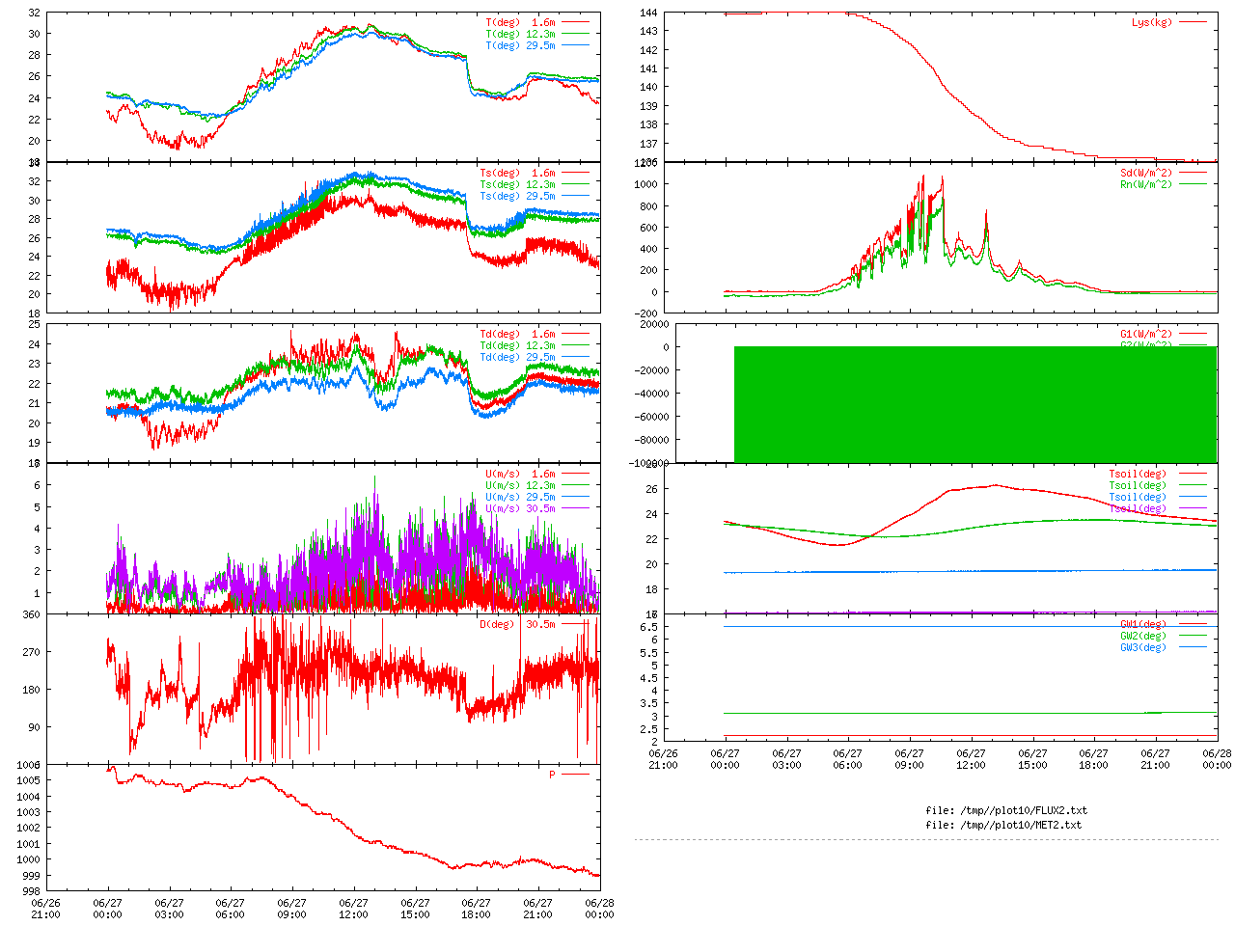Click the '270' tick on the wind direction axis
The height and width of the screenshot is (926, 1235).
(x=31, y=652)
